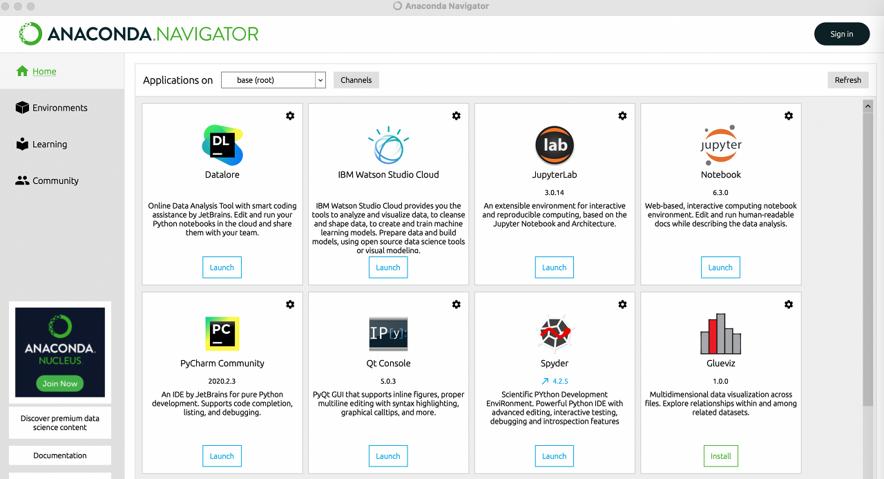
Task: Click the IBM Watson Studio Cloud logo
Action: click(x=388, y=145)
